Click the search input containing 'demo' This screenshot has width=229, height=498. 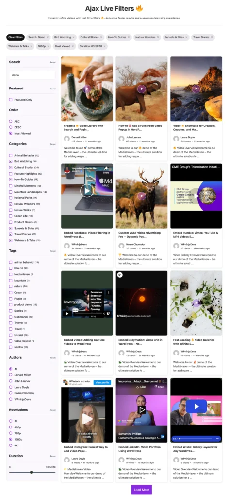(32, 75)
